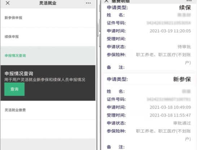Click the 受理时间 label in the 续保 record

pos(116,39)
